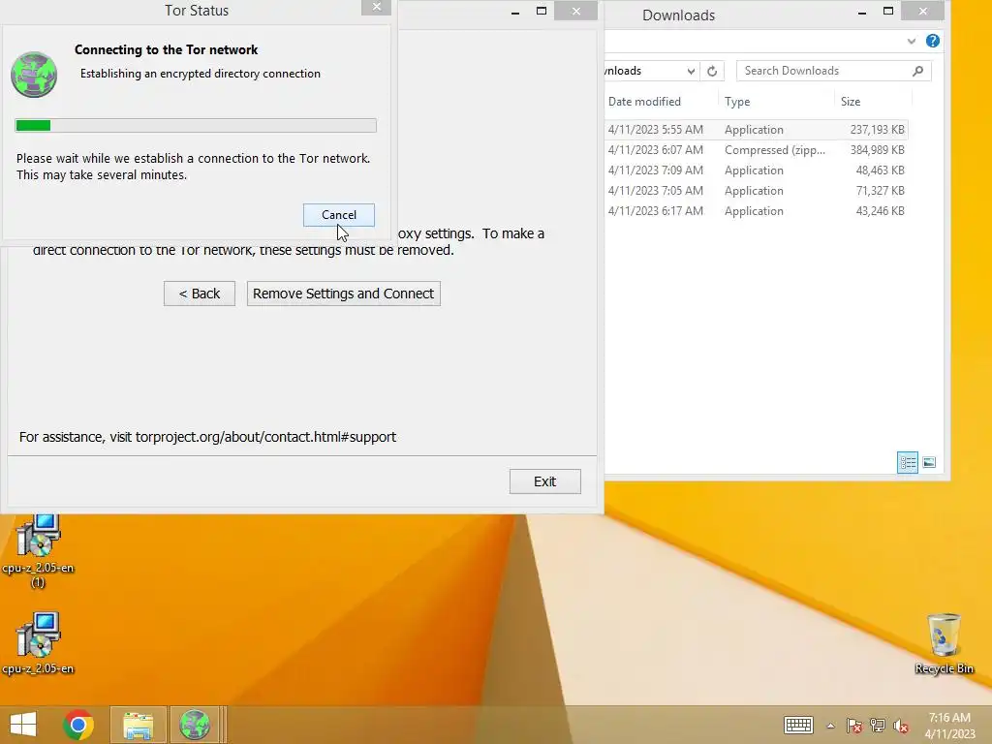Select the 43,246 KB application row

point(756,210)
